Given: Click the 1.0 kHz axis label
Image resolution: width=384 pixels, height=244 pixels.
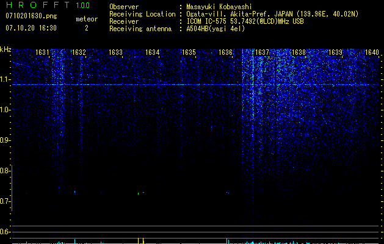Looking at the screenshot, I should (5, 110).
